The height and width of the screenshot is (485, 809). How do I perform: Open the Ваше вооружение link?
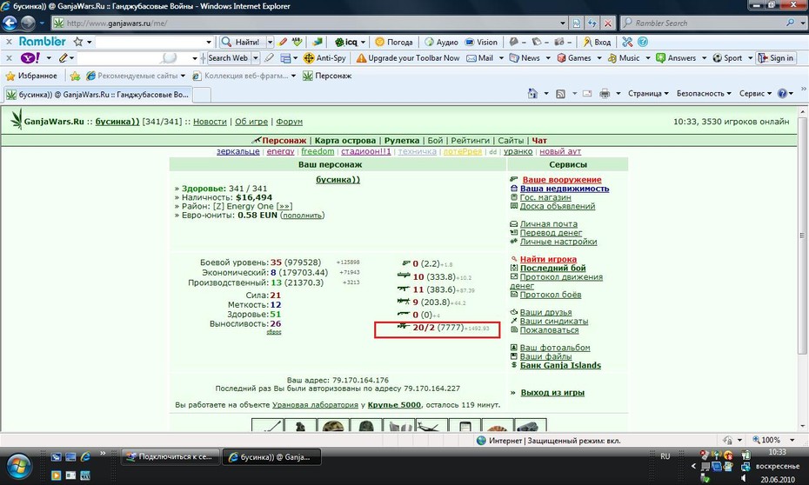pyautogui.click(x=562, y=180)
